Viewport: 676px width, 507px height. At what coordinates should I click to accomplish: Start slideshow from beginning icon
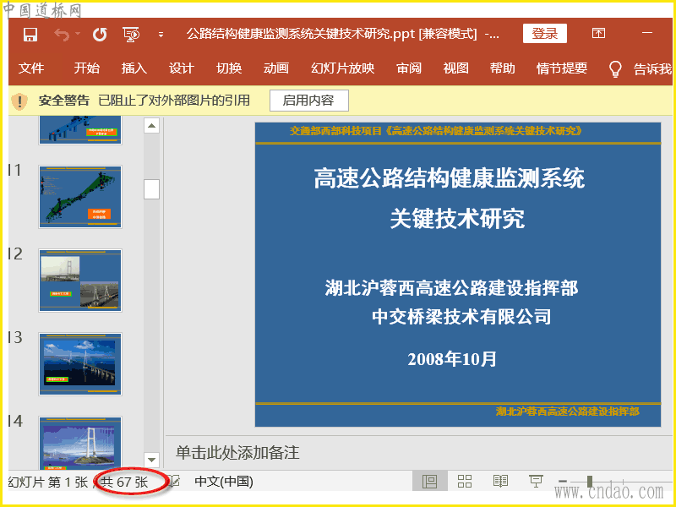click(x=131, y=35)
